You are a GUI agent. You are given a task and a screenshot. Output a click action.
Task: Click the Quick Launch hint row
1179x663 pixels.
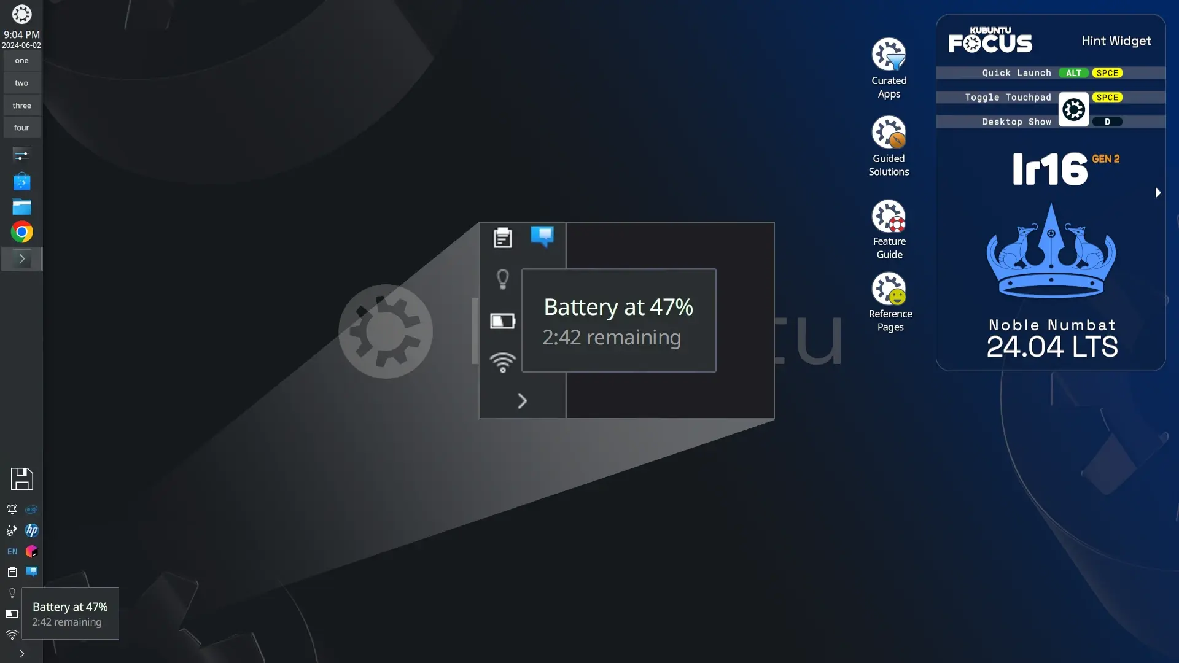[1051, 73]
